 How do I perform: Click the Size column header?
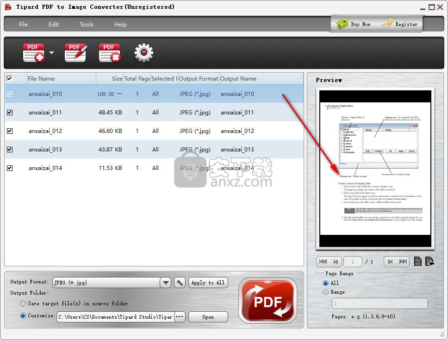pos(110,78)
